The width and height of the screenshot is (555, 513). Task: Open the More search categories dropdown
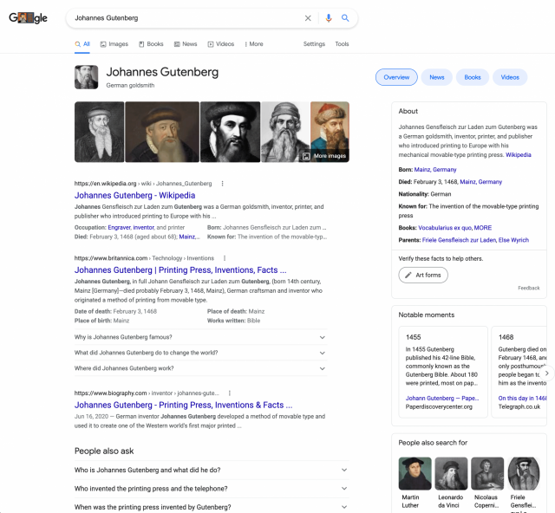(254, 44)
